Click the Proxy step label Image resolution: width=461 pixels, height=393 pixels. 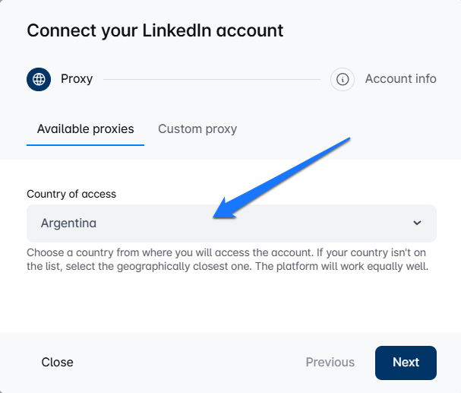pyautogui.click(x=77, y=79)
